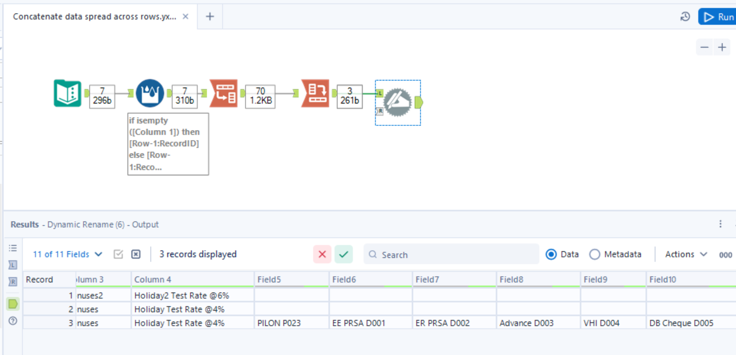Open a new workflow tab
The height and width of the screenshot is (355, 736).
210,17
